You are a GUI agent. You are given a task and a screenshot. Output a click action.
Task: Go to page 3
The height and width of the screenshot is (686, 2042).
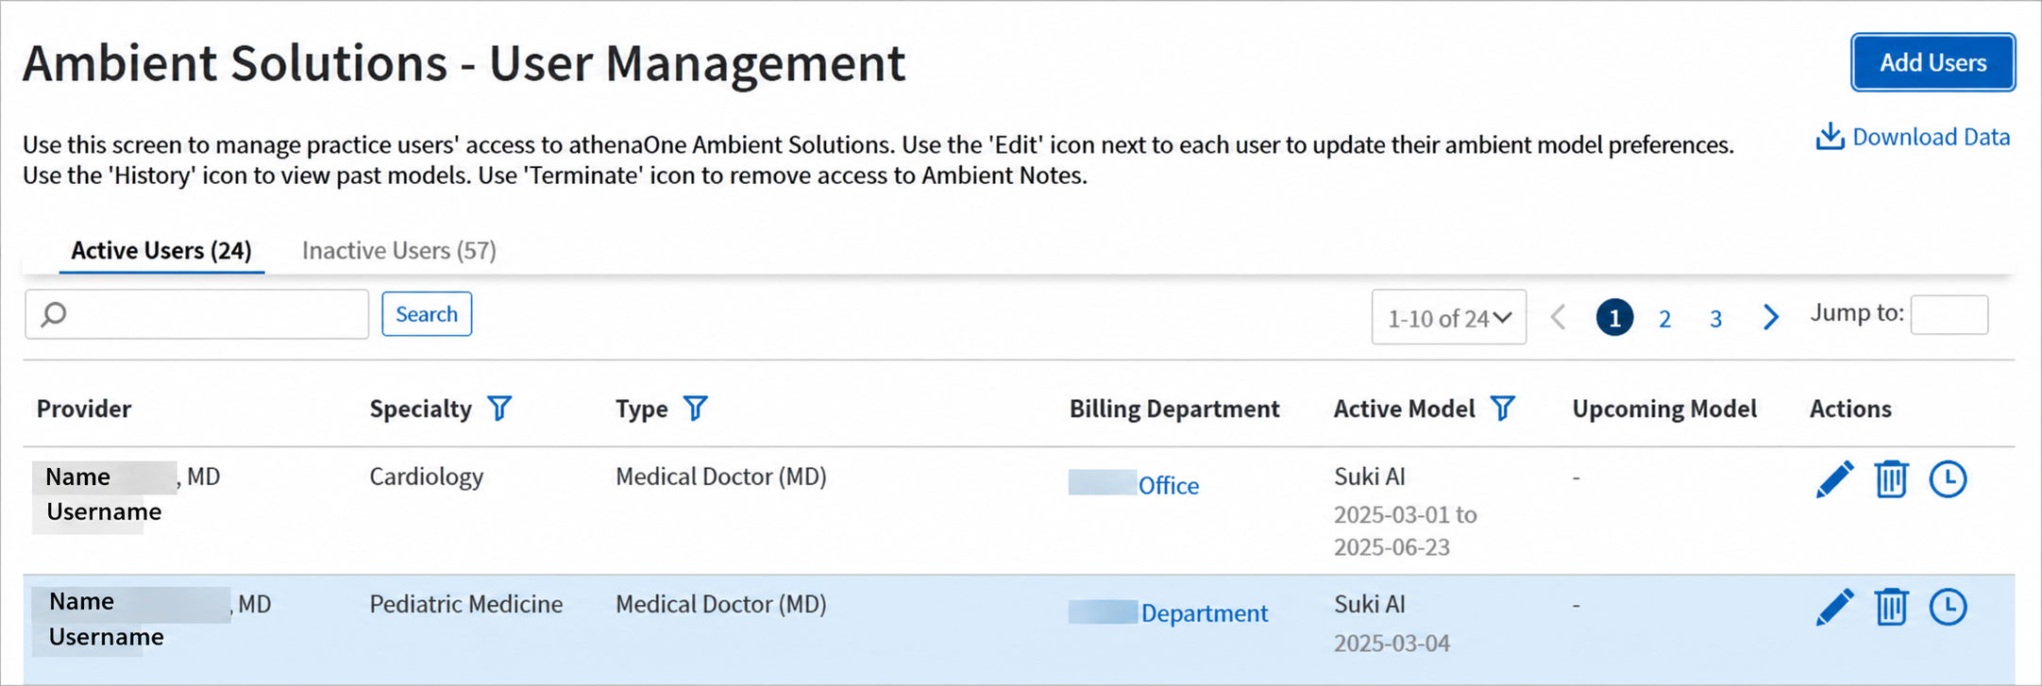click(x=1715, y=319)
